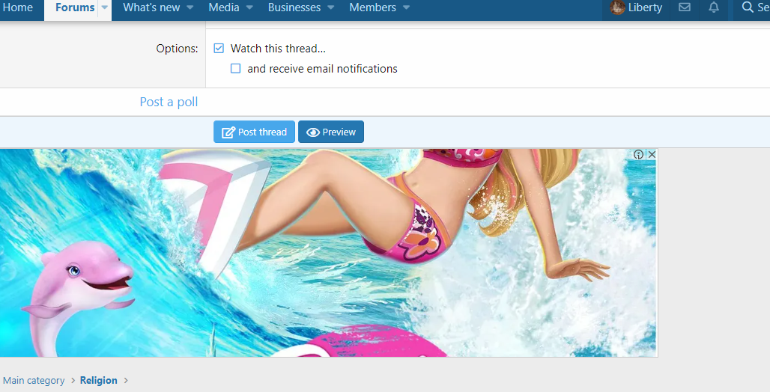Close the advertisement with X icon
This screenshot has height=392, width=770.
pyautogui.click(x=652, y=155)
